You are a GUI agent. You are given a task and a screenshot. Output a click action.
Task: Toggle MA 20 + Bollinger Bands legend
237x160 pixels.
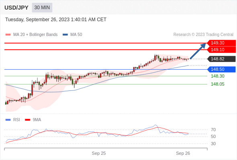(31, 35)
